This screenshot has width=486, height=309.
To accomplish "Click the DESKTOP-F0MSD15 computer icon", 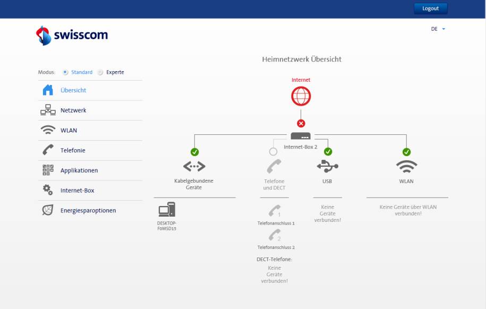I will [x=167, y=210].
